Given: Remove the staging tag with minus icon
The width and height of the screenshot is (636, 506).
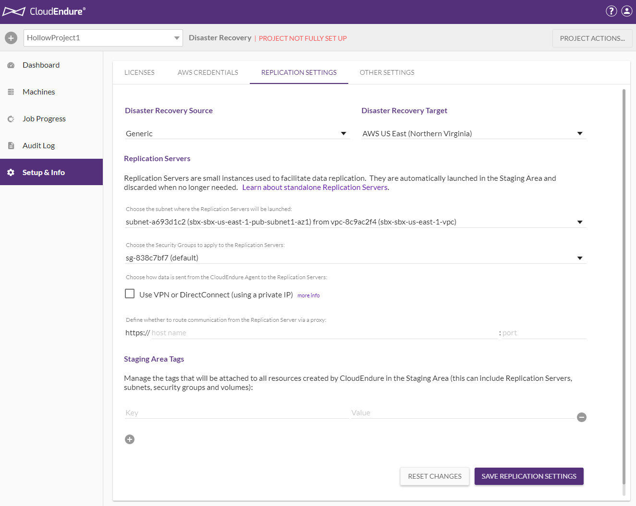Looking at the screenshot, I should 581,417.
